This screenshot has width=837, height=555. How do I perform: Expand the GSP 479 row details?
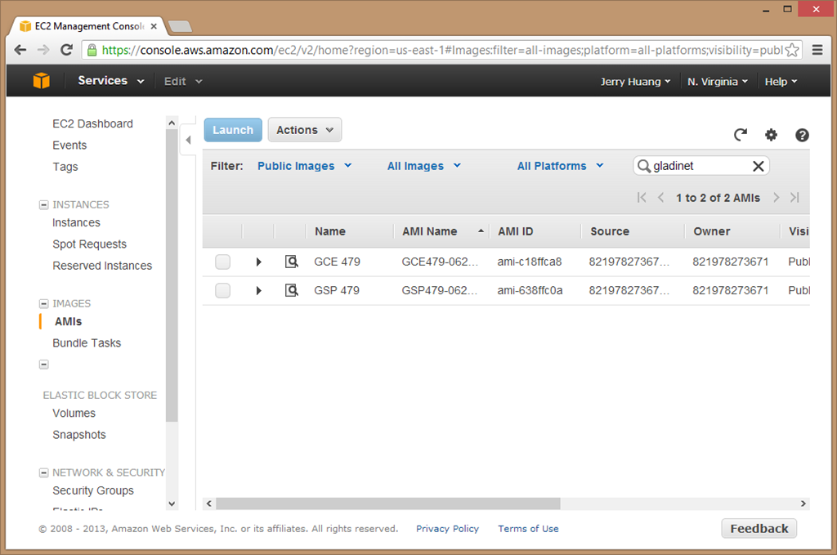[x=258, y=290]
